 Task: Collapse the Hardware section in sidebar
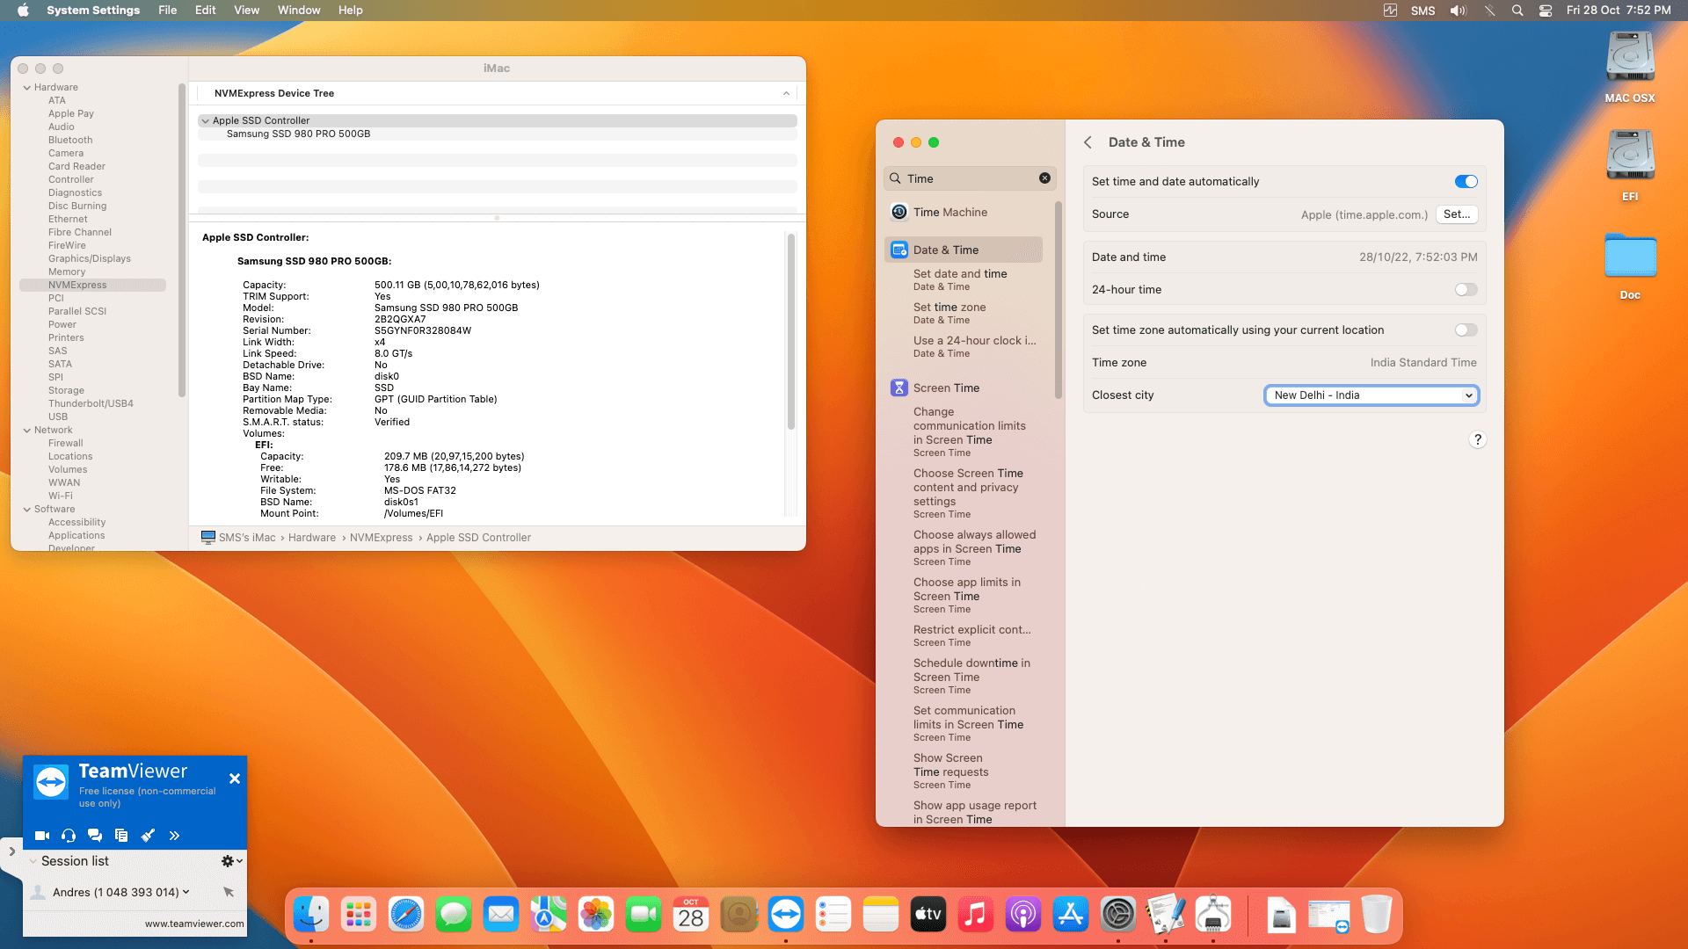point(27,88)
